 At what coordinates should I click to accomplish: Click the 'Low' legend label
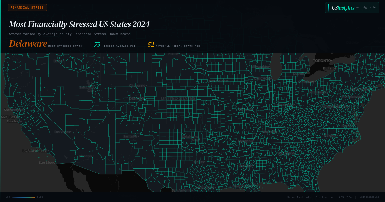[x=8, y=197]
